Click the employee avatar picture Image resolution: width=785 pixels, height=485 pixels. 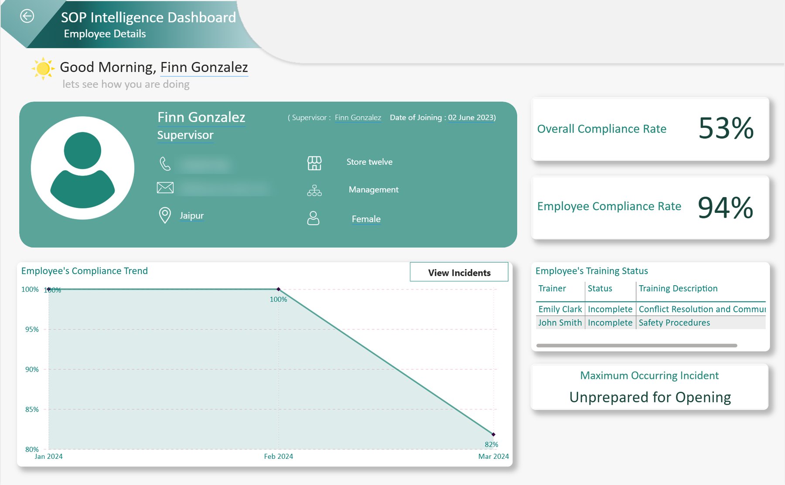(x=82, y=168)
